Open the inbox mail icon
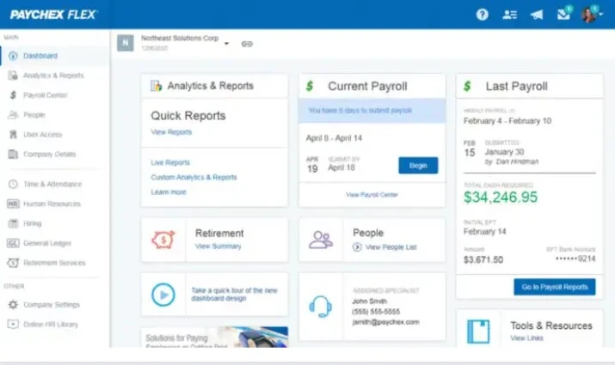The width and height of the screenshot is (615, 365). coord(564,14)
